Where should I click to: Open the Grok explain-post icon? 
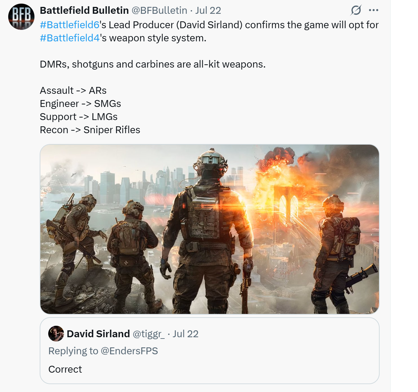[356, 10]
